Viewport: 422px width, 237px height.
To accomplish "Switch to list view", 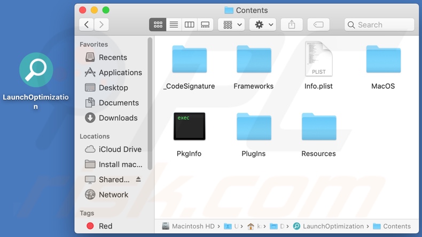I will (174, 25).
